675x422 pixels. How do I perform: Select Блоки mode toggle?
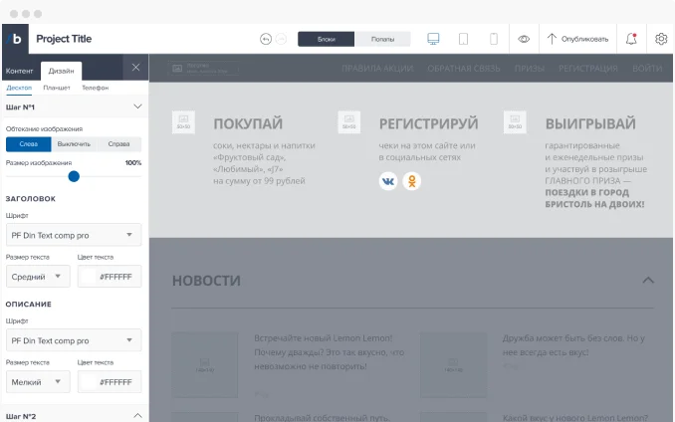click(327, 39)
